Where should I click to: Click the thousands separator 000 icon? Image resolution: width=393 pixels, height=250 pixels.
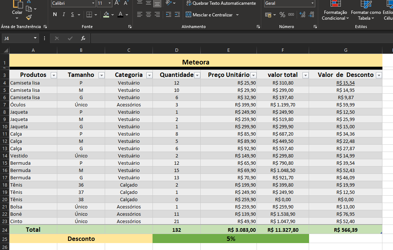(291, 15)
